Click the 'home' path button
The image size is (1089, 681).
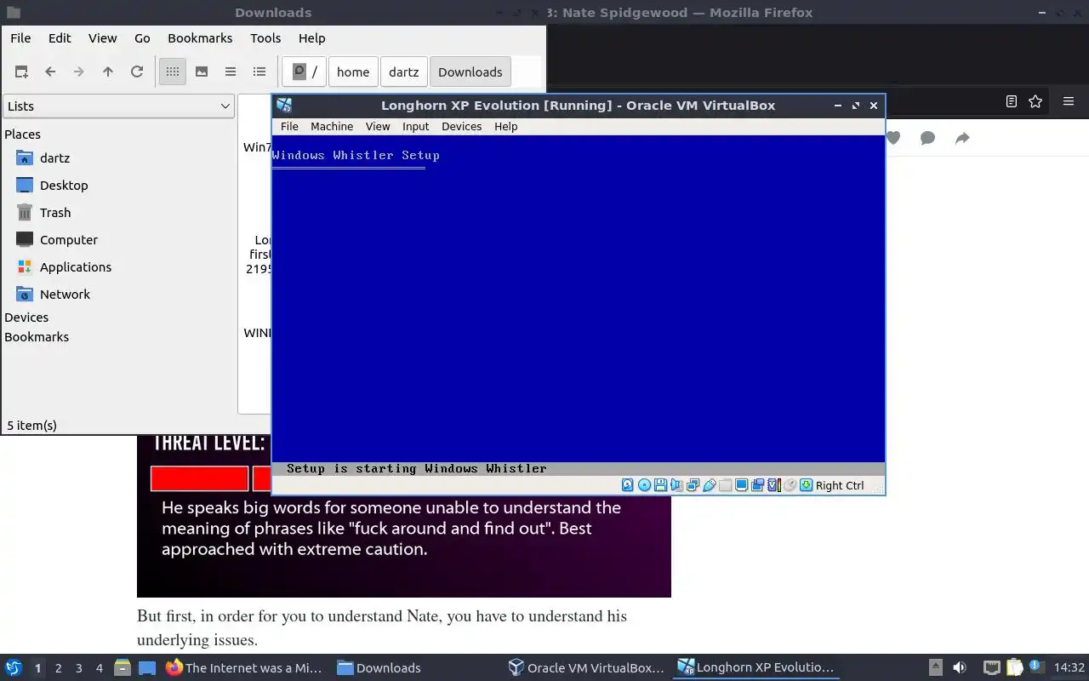click(x=353, y=72)
